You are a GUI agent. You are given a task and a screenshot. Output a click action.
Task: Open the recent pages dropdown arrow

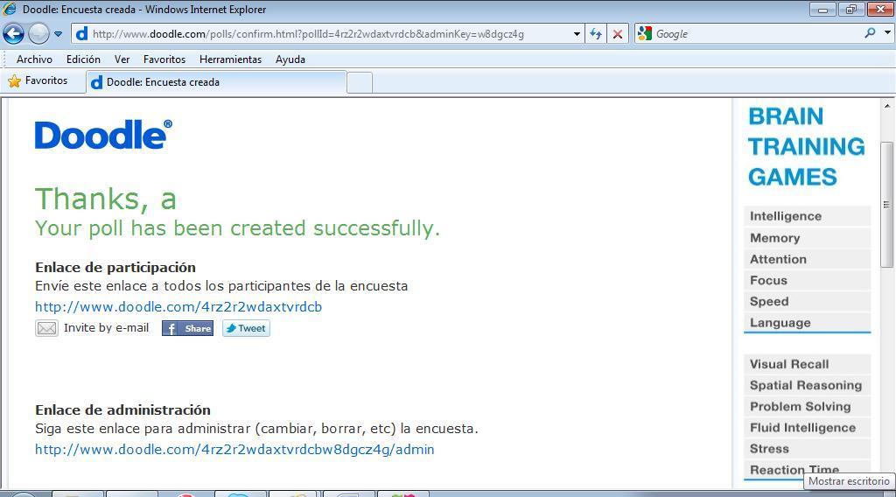click(58, 34)
